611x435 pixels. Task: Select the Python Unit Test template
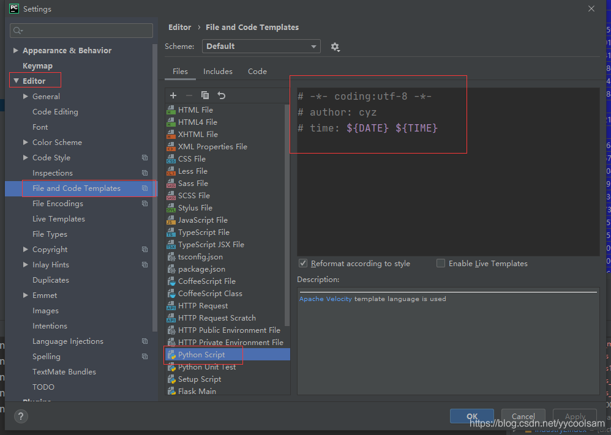click(228, 367)
